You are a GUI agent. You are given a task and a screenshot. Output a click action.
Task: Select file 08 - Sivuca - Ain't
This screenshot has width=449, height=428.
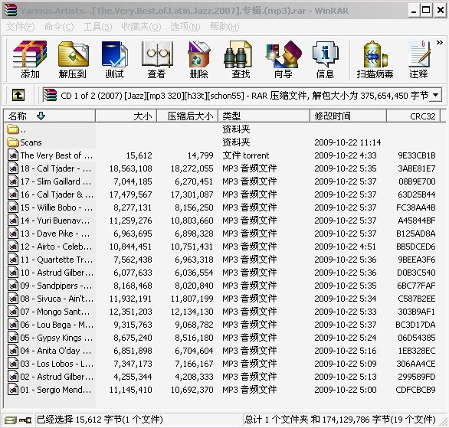point(57,299)
